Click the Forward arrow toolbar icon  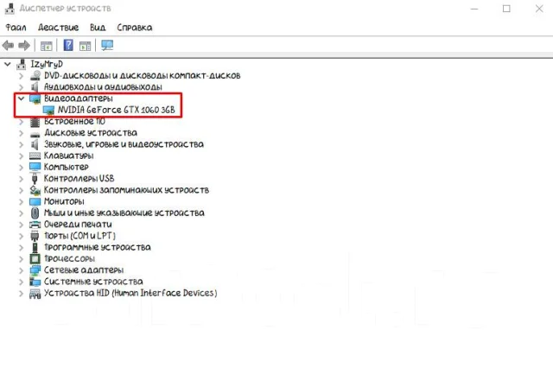point(24,46)
